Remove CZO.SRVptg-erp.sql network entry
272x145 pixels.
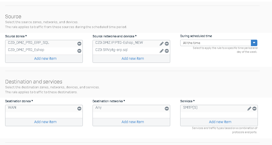click(167, 51)
